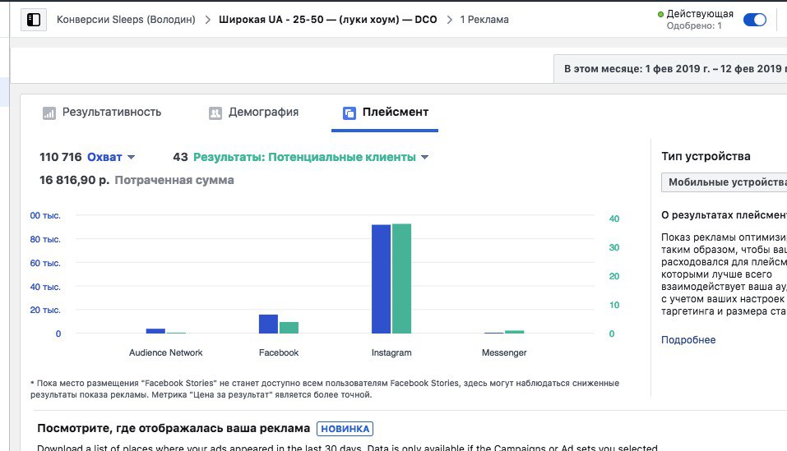
Task: Turn off the active ad toggle
Action: click(754, 20)
